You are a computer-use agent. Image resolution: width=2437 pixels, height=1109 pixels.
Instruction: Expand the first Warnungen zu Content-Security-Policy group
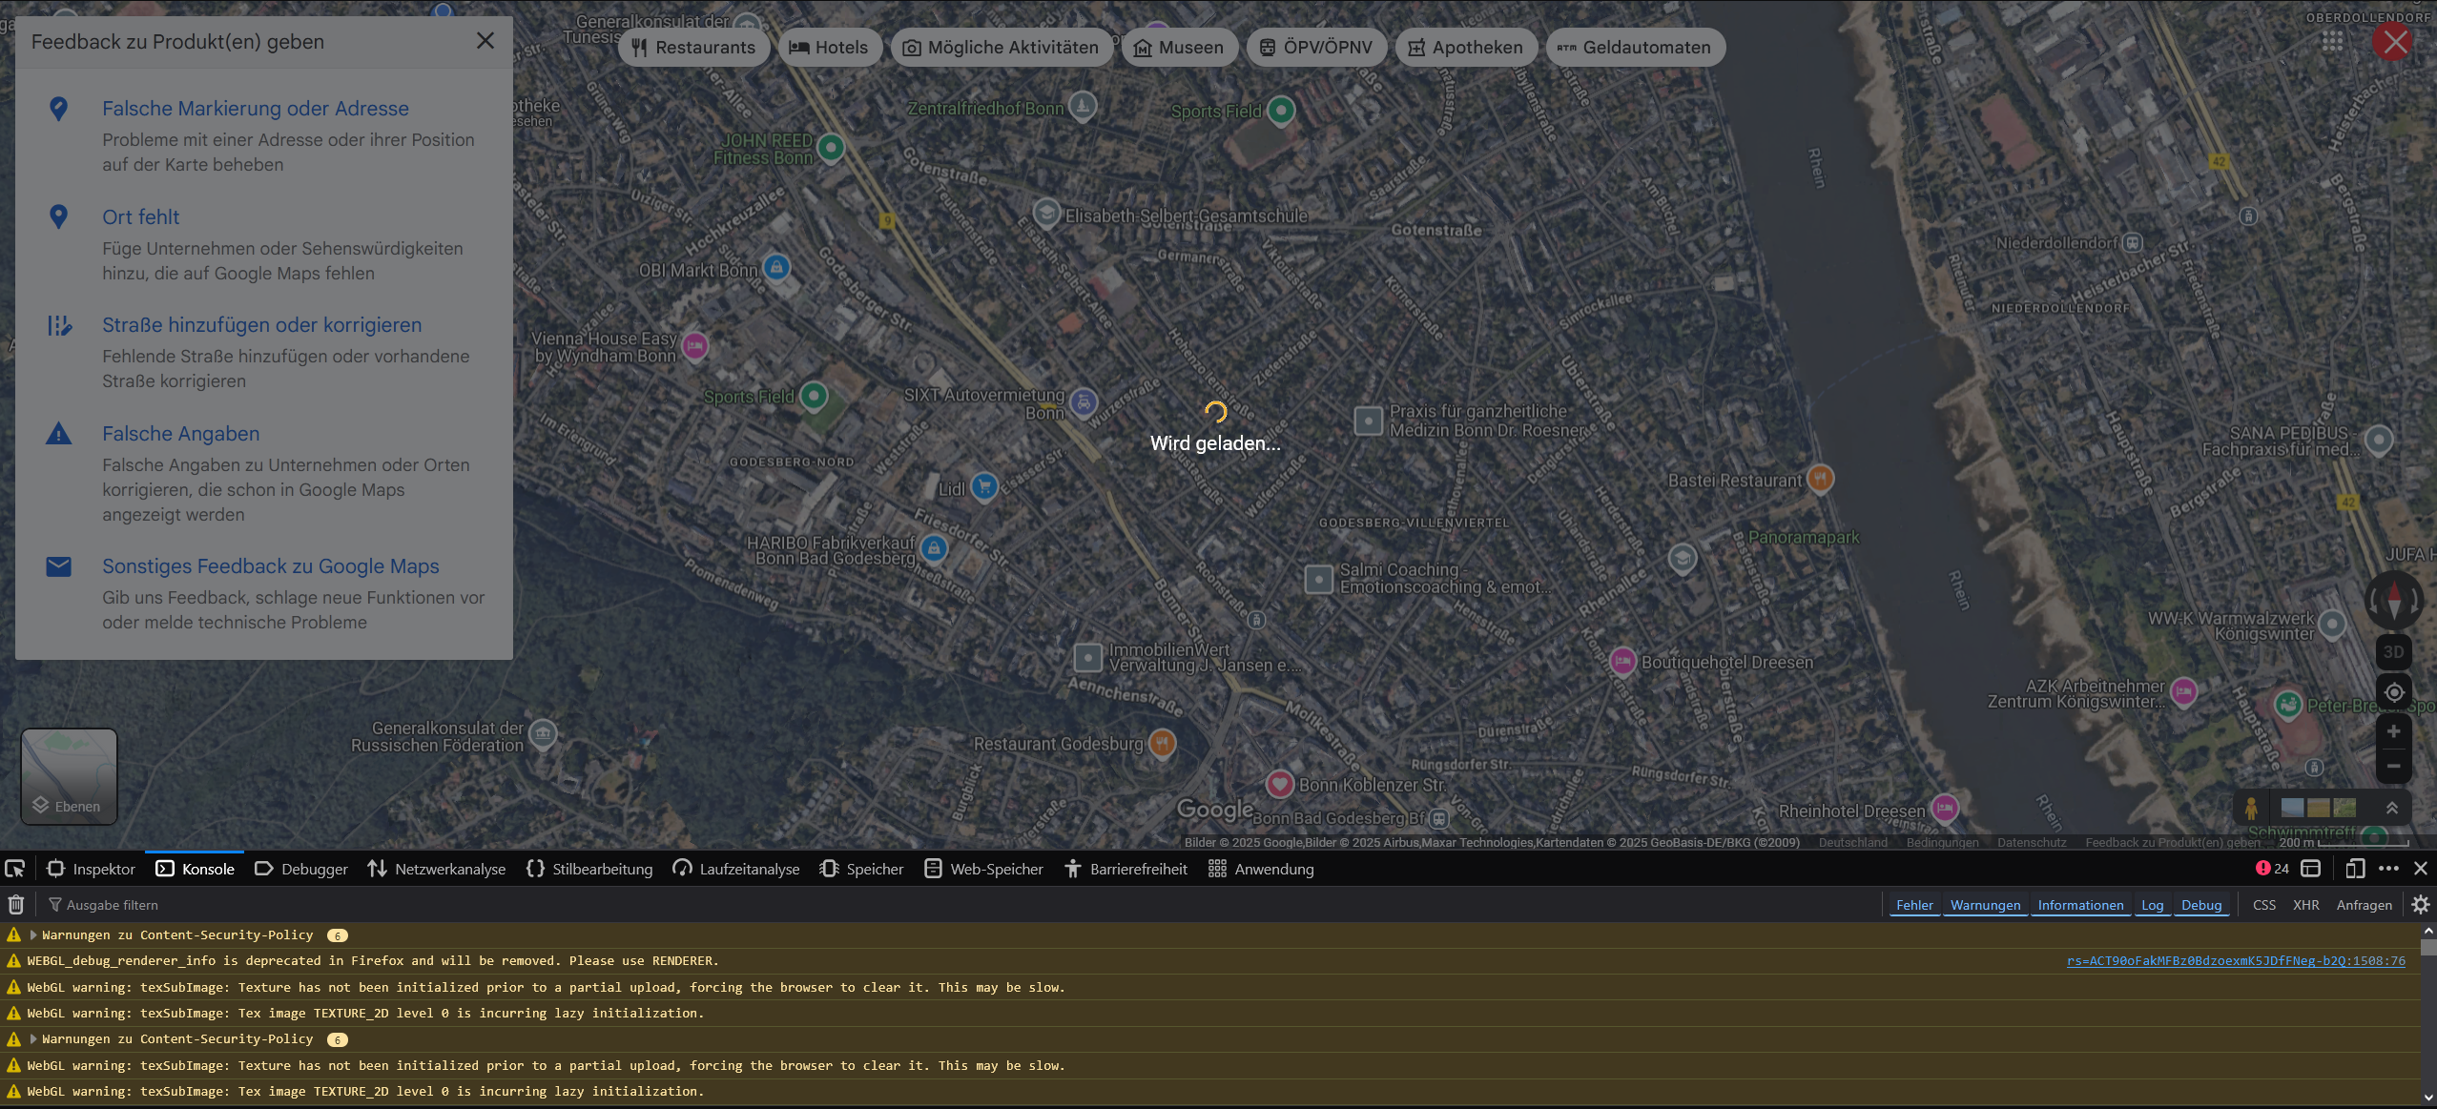[33, 935]
